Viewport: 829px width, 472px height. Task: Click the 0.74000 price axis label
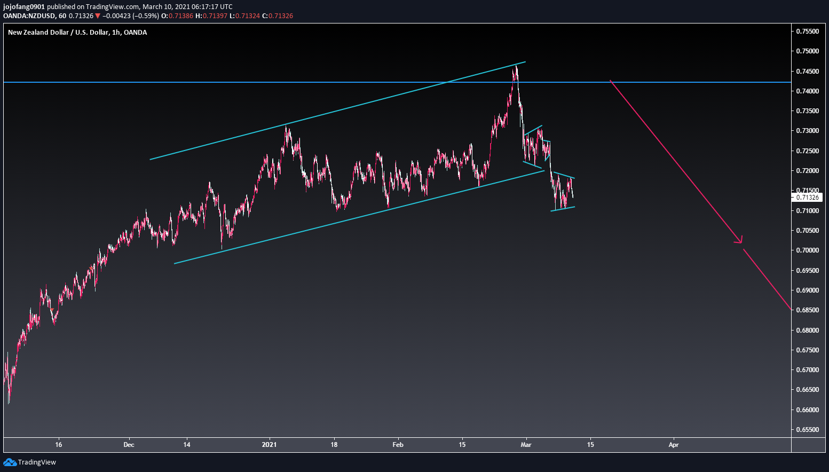tap(807, 91)
